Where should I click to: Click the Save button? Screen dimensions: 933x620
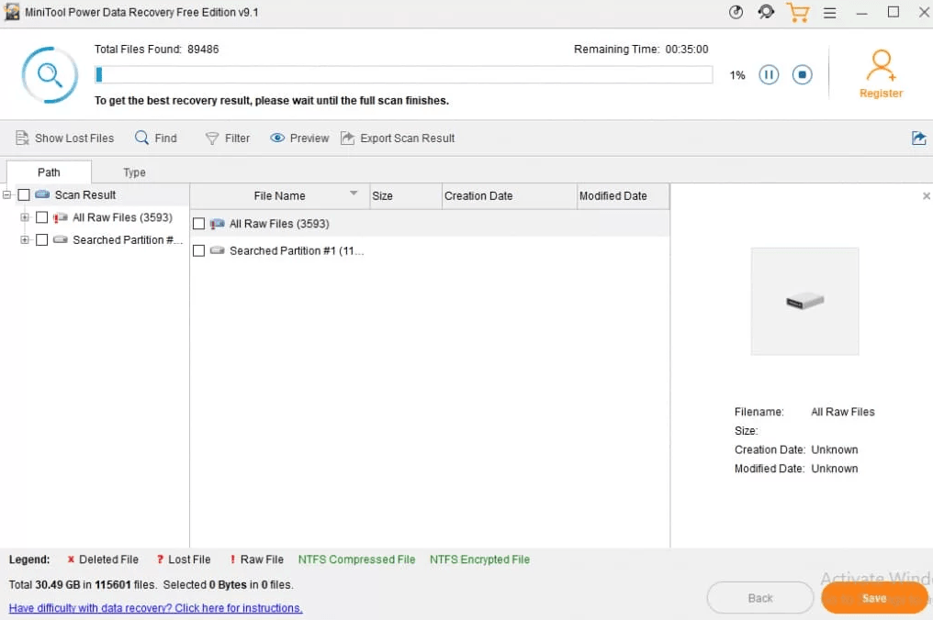coord(874,598)
